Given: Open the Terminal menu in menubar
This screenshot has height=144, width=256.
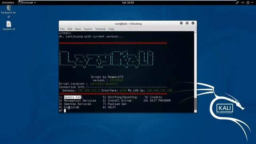Looking at the screenshot, I should pyautogui.click(x=100, y=29).
